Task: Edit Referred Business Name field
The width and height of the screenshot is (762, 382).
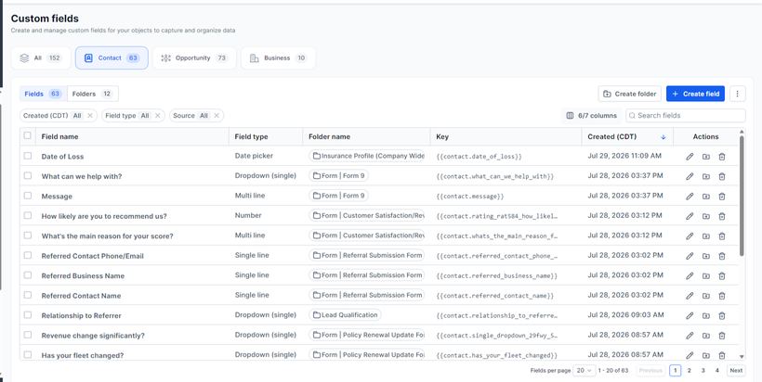Action: (690, 275)
